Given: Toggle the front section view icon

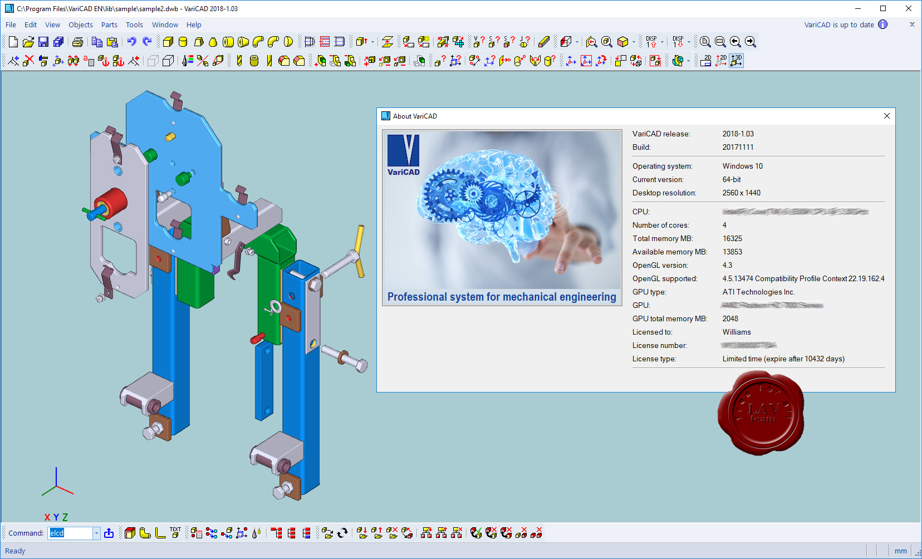Looking at the screenshot, I should tap(310, 42).
